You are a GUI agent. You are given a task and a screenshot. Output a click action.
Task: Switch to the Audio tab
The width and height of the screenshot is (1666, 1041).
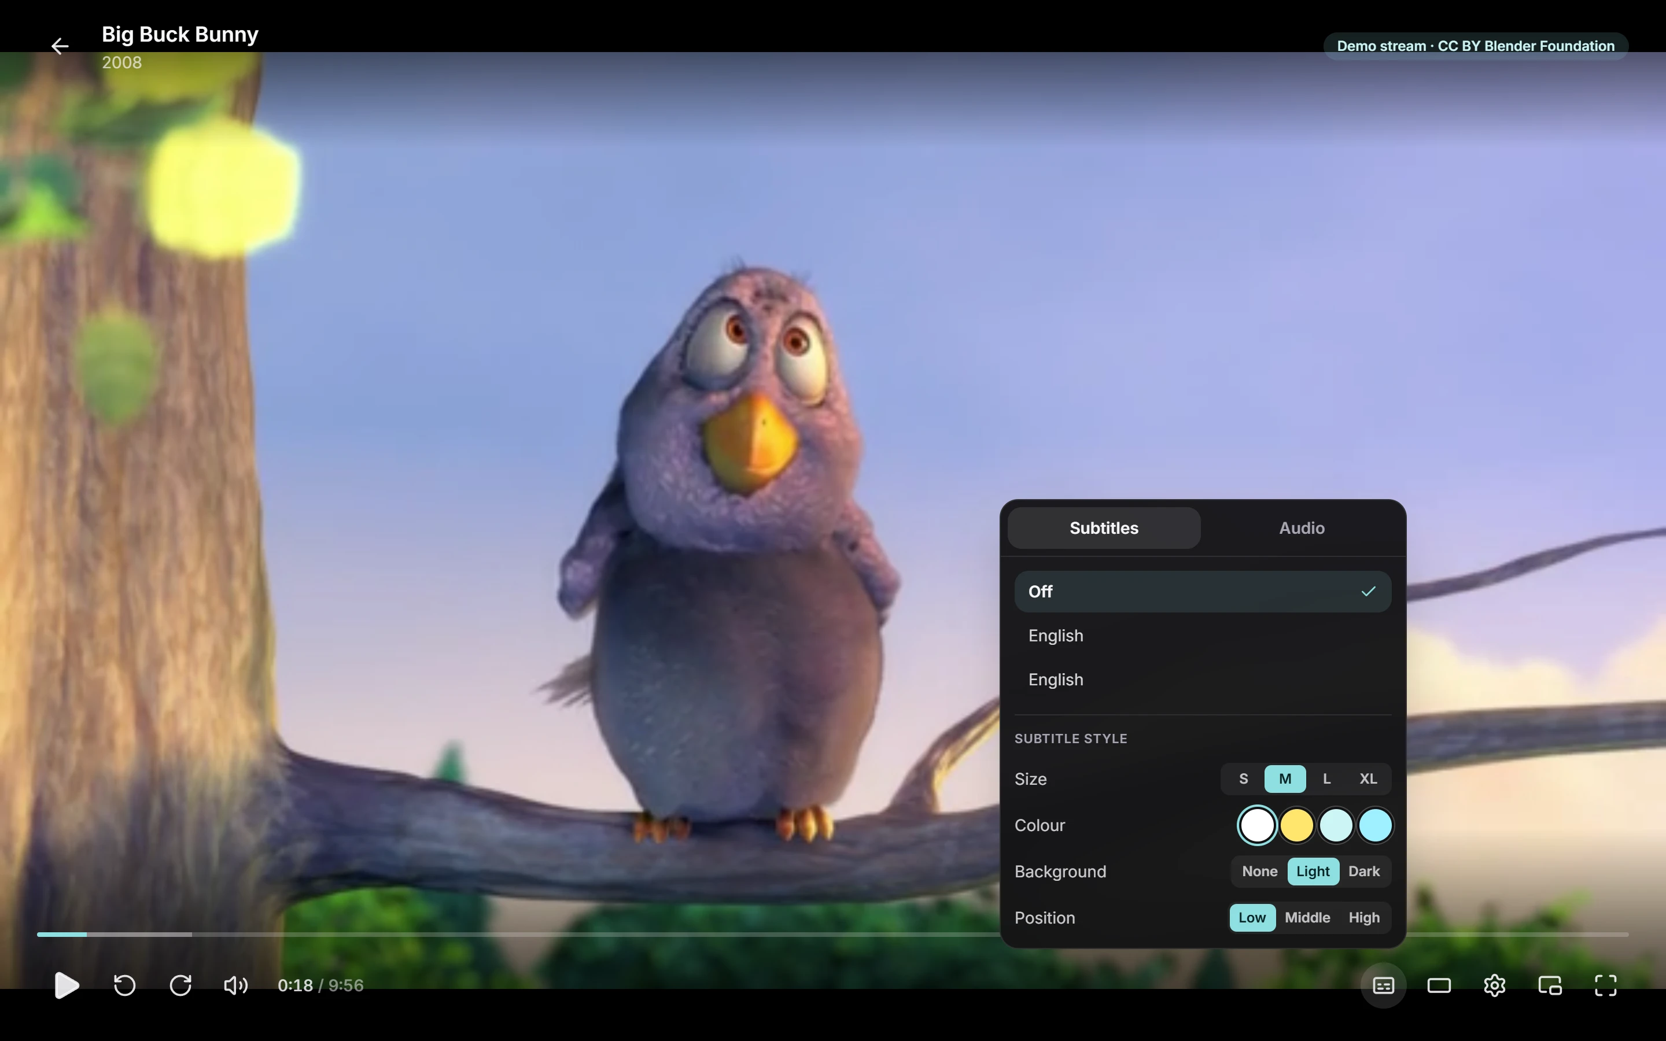point(1302,528)
